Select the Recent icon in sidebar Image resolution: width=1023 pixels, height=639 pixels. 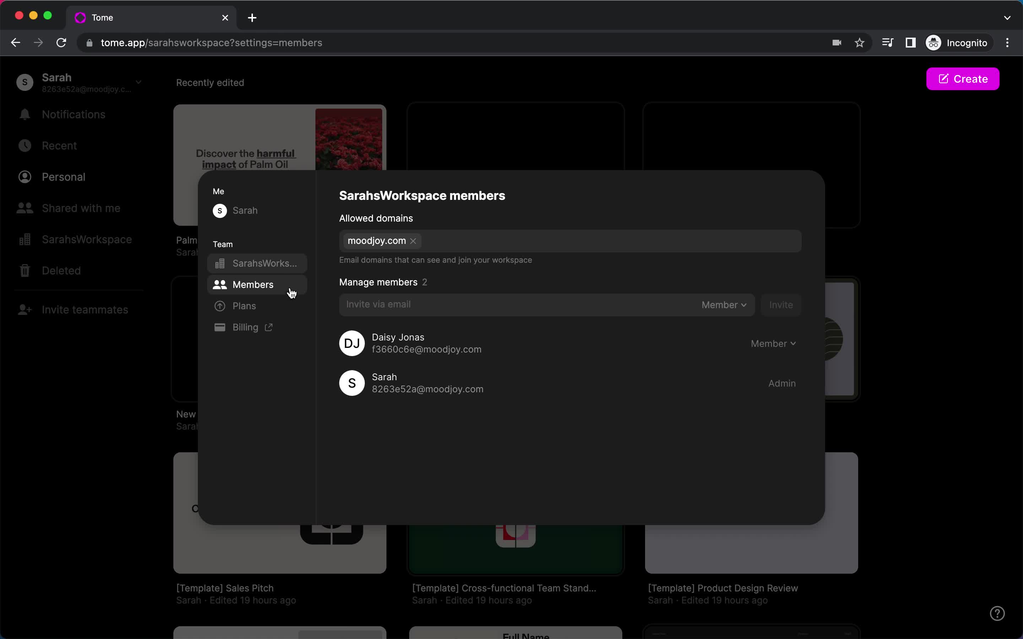pyautogui.click(x=24, y=145)
